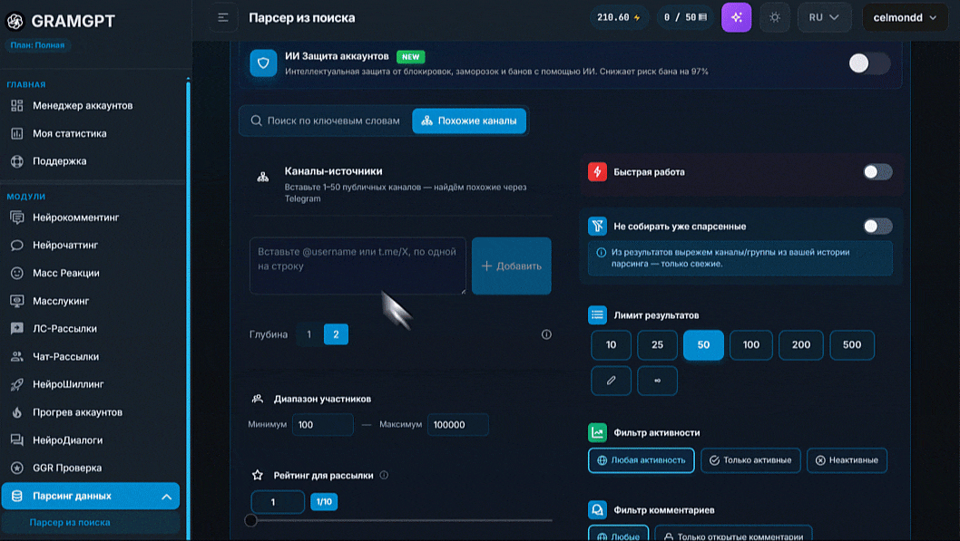Click the Поддержка globe icon
The height and width of the screenshot is (541, 960).
pyautogui.click(x=17, y=161)
